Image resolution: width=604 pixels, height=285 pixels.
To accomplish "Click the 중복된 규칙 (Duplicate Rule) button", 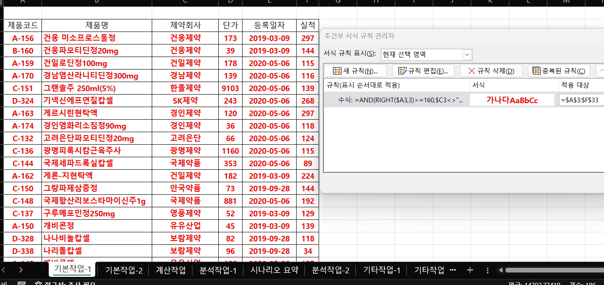I will [x=559, y=71].
